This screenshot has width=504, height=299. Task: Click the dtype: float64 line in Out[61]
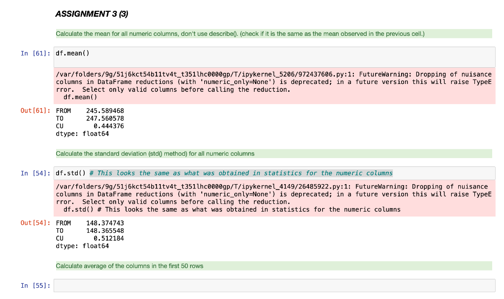pyautogui.click(x=82, y=134)
